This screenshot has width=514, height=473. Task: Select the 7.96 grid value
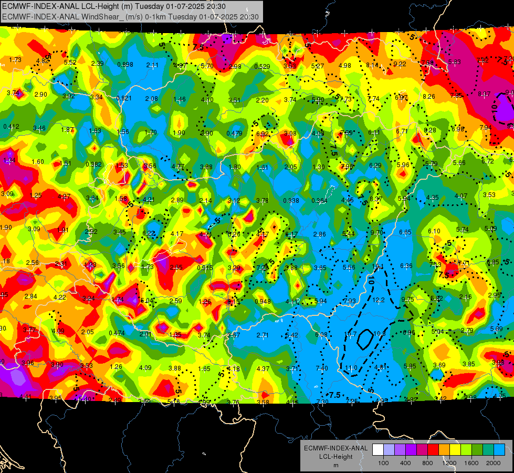tap(347, 166)
